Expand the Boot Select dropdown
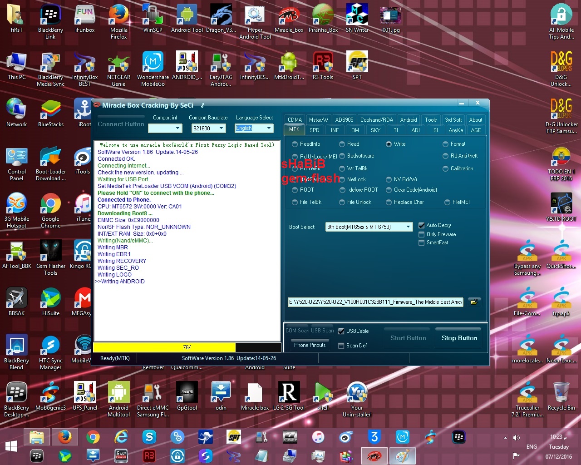Image resolution: width=581 pixels, height=465 pixels. [408, 227]
